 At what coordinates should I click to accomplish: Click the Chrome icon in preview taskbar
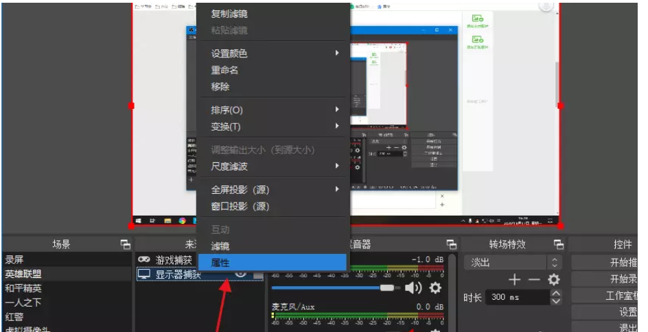(183, 221)
